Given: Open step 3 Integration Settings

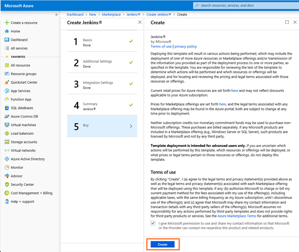Looking at the screenshot, I should point(102,84).
